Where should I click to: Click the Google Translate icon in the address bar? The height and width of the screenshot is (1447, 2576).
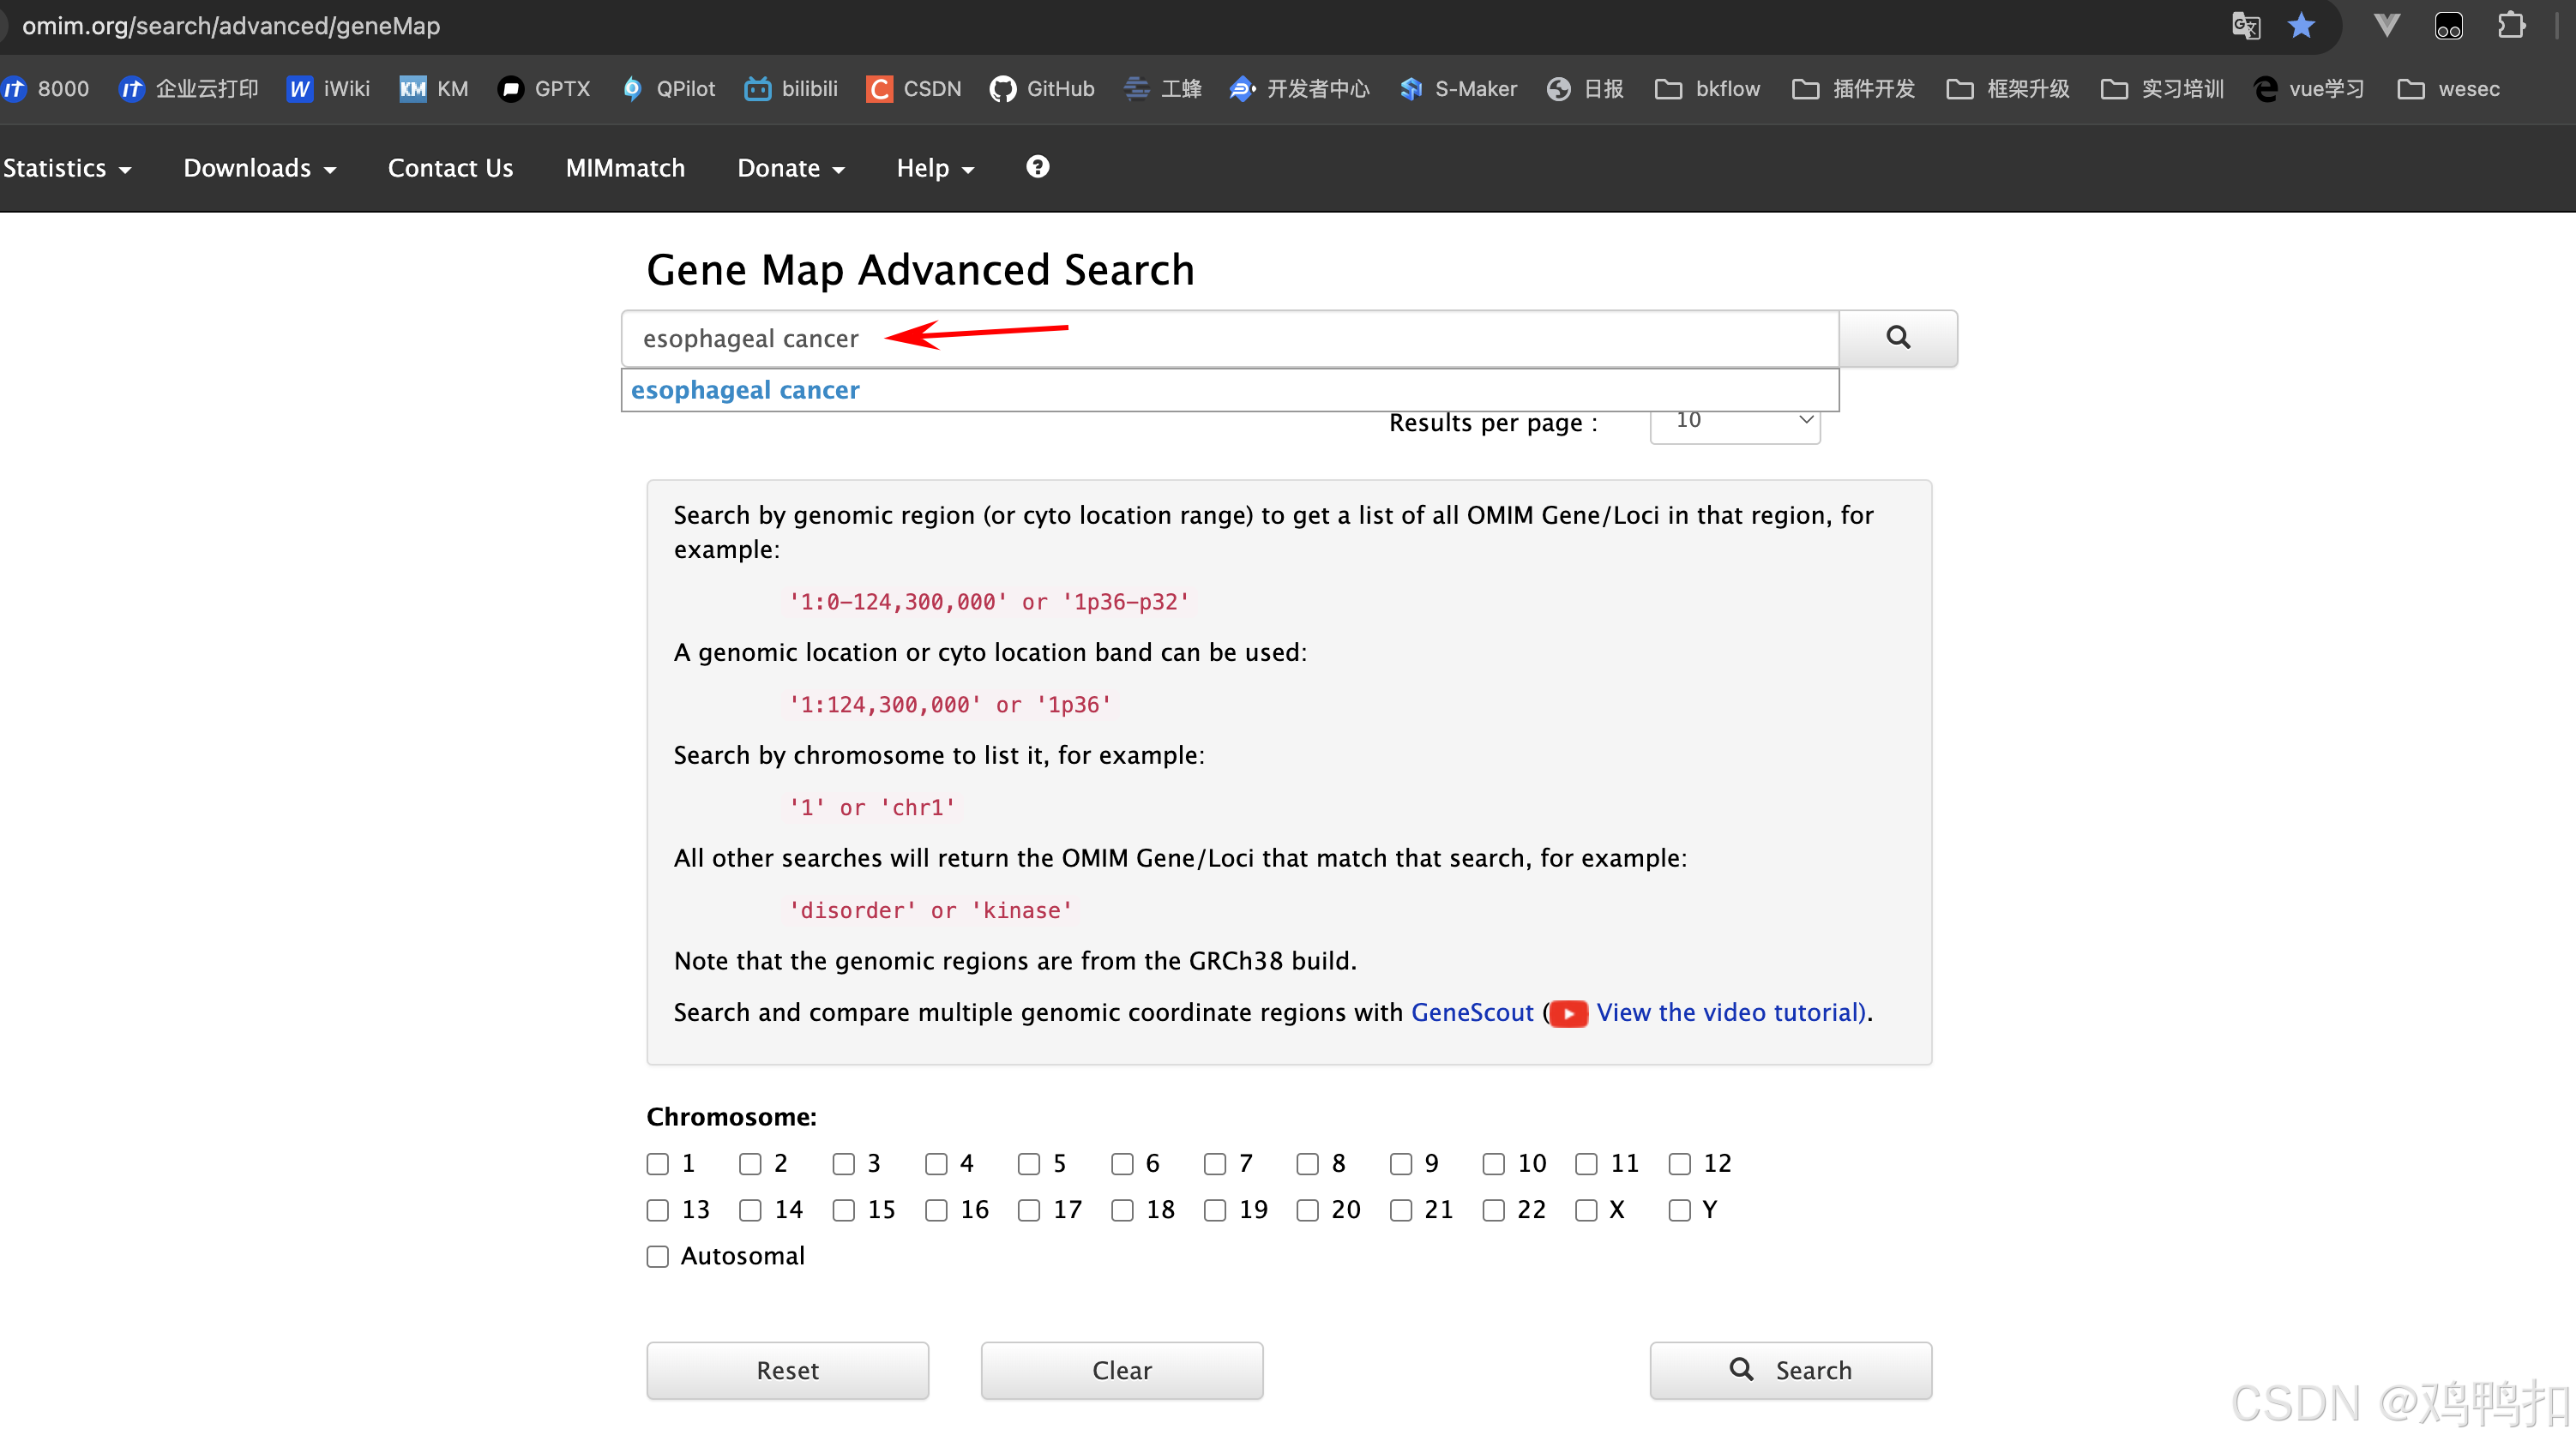click(2246, 25)
